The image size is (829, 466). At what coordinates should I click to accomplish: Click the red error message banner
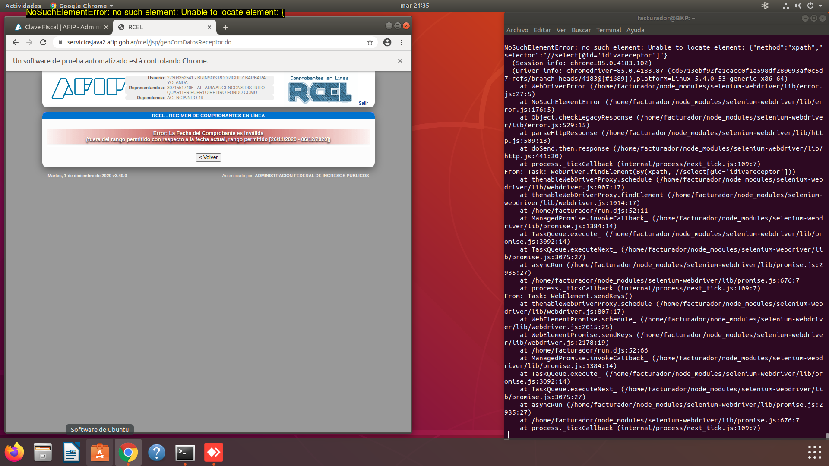[208, 136]
